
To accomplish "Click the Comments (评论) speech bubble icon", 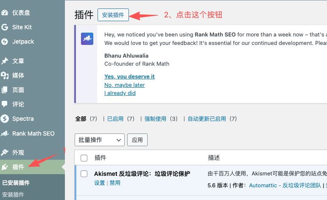I will coord(5,104).
